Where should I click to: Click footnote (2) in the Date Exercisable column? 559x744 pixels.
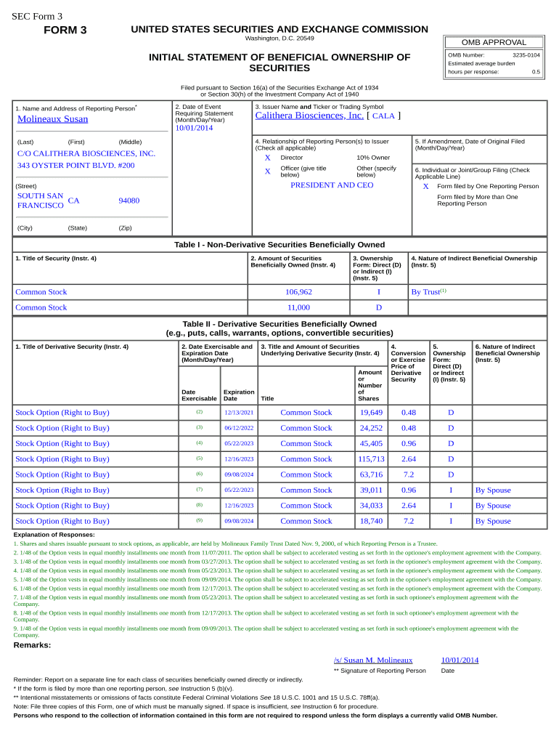pyautogui.click(x=199, y=412)
